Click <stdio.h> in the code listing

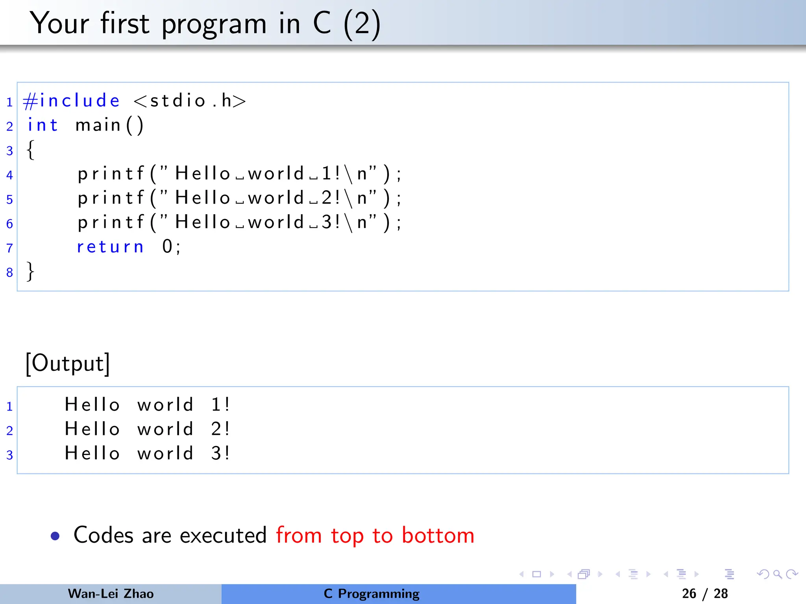click(x=190, y=101)
